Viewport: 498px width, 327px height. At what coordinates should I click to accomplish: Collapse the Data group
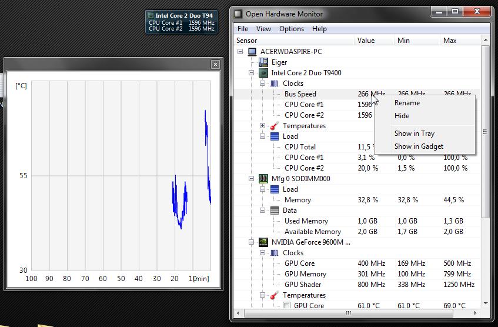[x=262, y=210]
